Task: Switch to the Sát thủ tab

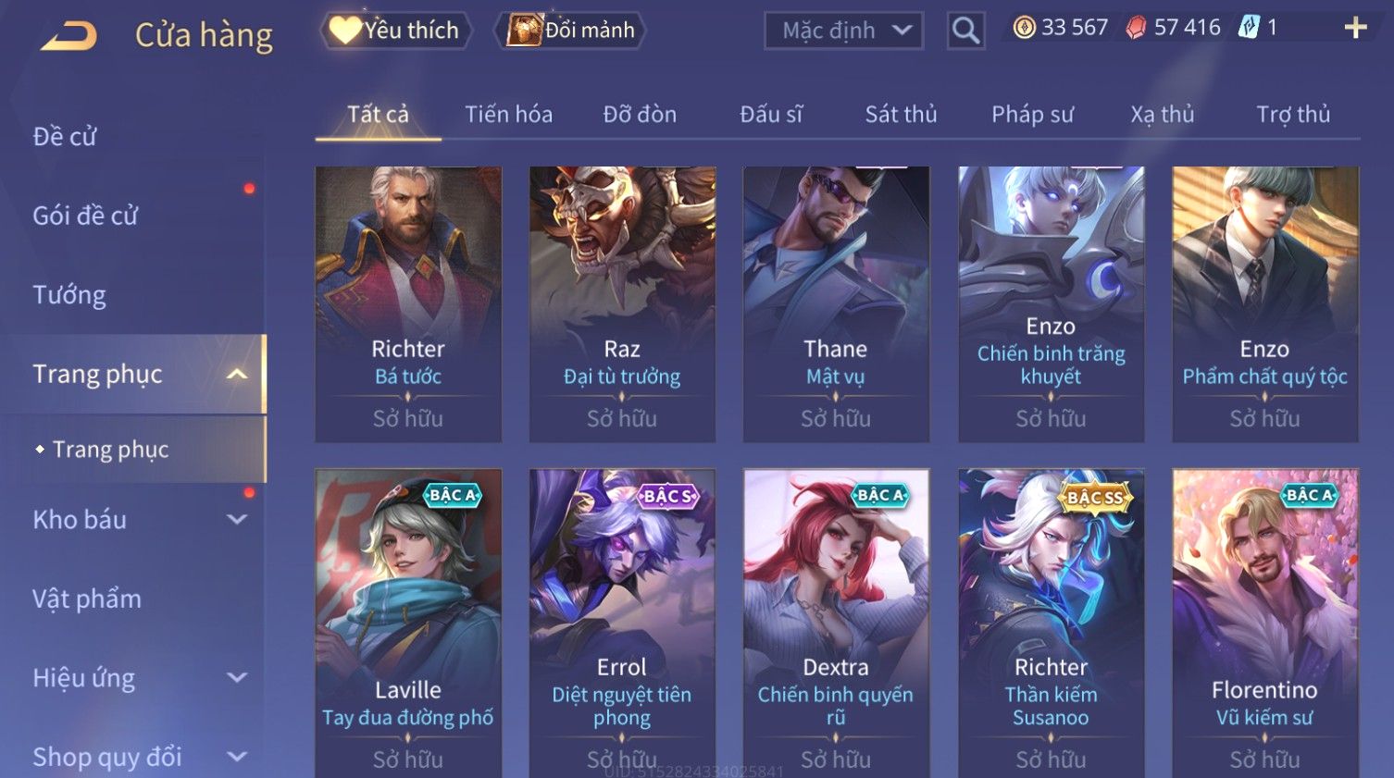Action: coord(901,115)
